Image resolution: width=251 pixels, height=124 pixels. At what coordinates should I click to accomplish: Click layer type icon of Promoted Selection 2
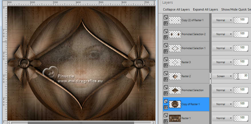click(x=166, y=31)
